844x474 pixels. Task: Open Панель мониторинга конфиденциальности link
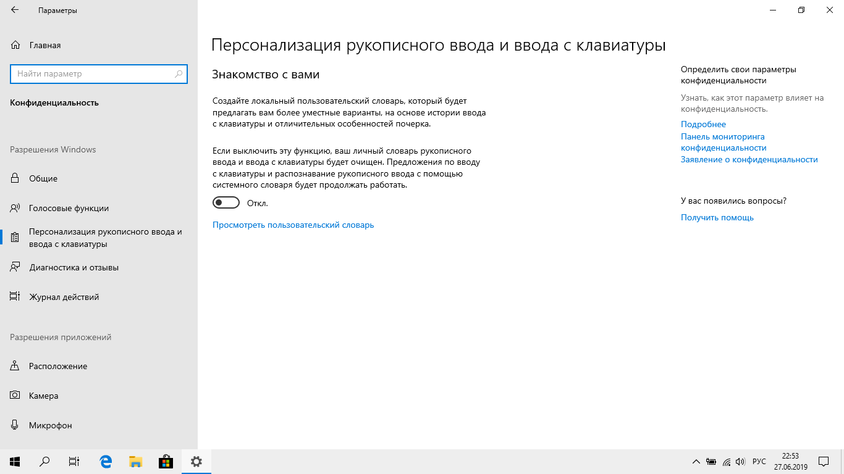[x=723, y=142]
